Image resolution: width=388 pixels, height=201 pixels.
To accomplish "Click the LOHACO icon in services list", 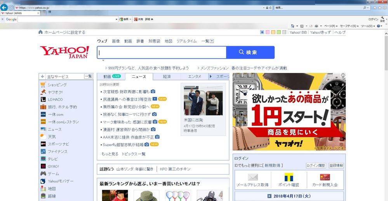I will point(43,99).
